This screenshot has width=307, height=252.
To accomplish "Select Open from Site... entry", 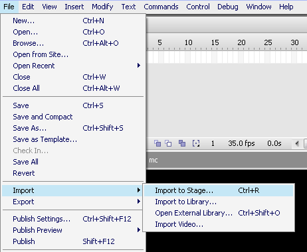I will coord(73,54).
